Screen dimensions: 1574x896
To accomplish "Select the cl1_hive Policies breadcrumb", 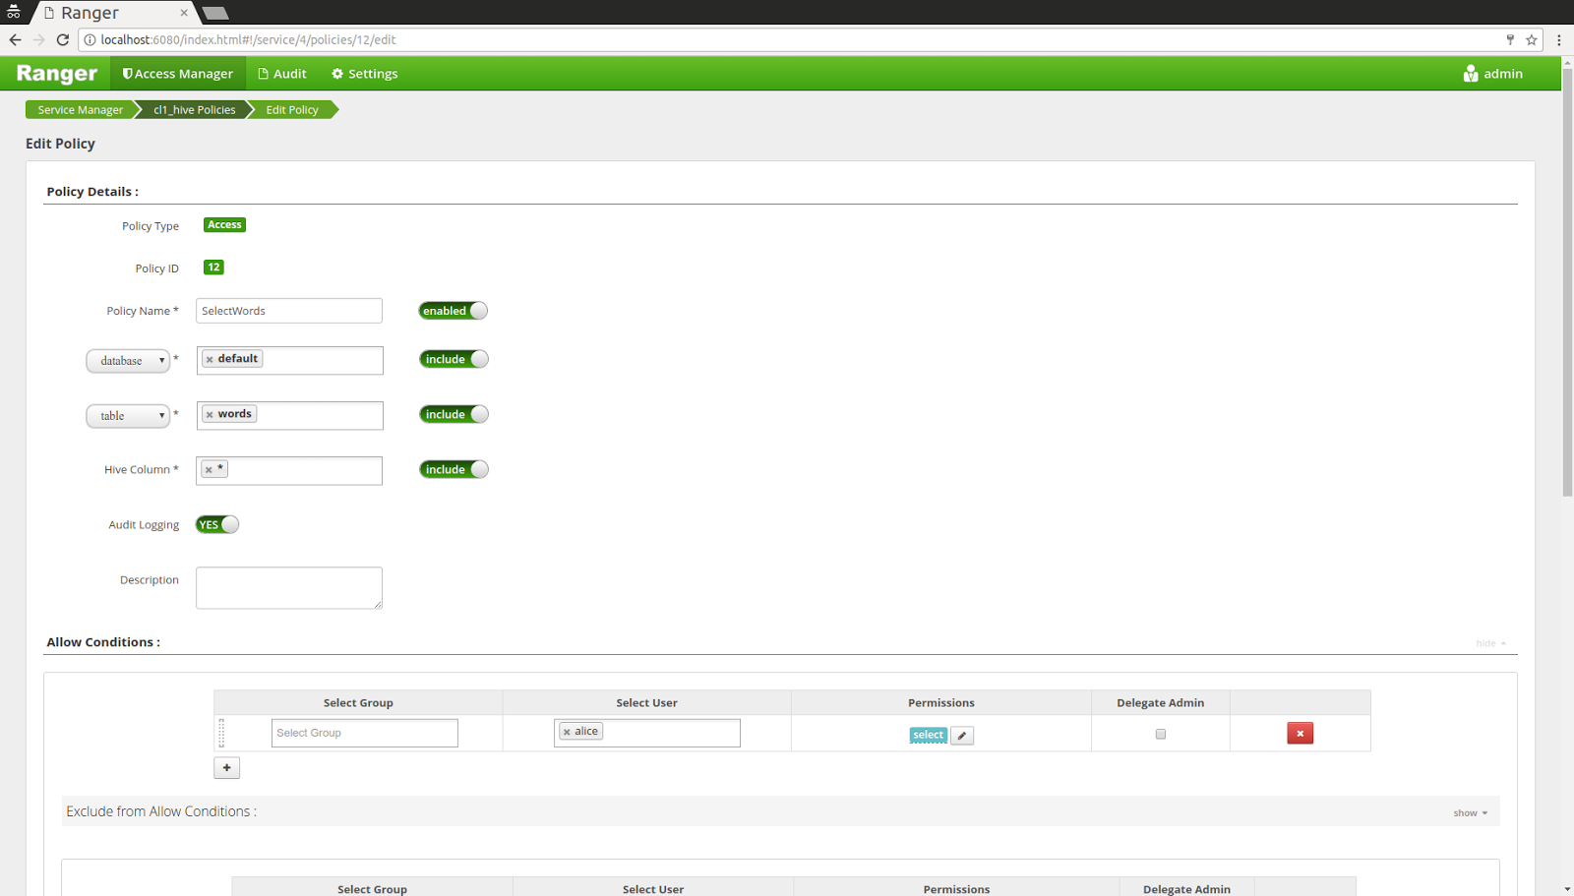I will (x=193, y=109).
